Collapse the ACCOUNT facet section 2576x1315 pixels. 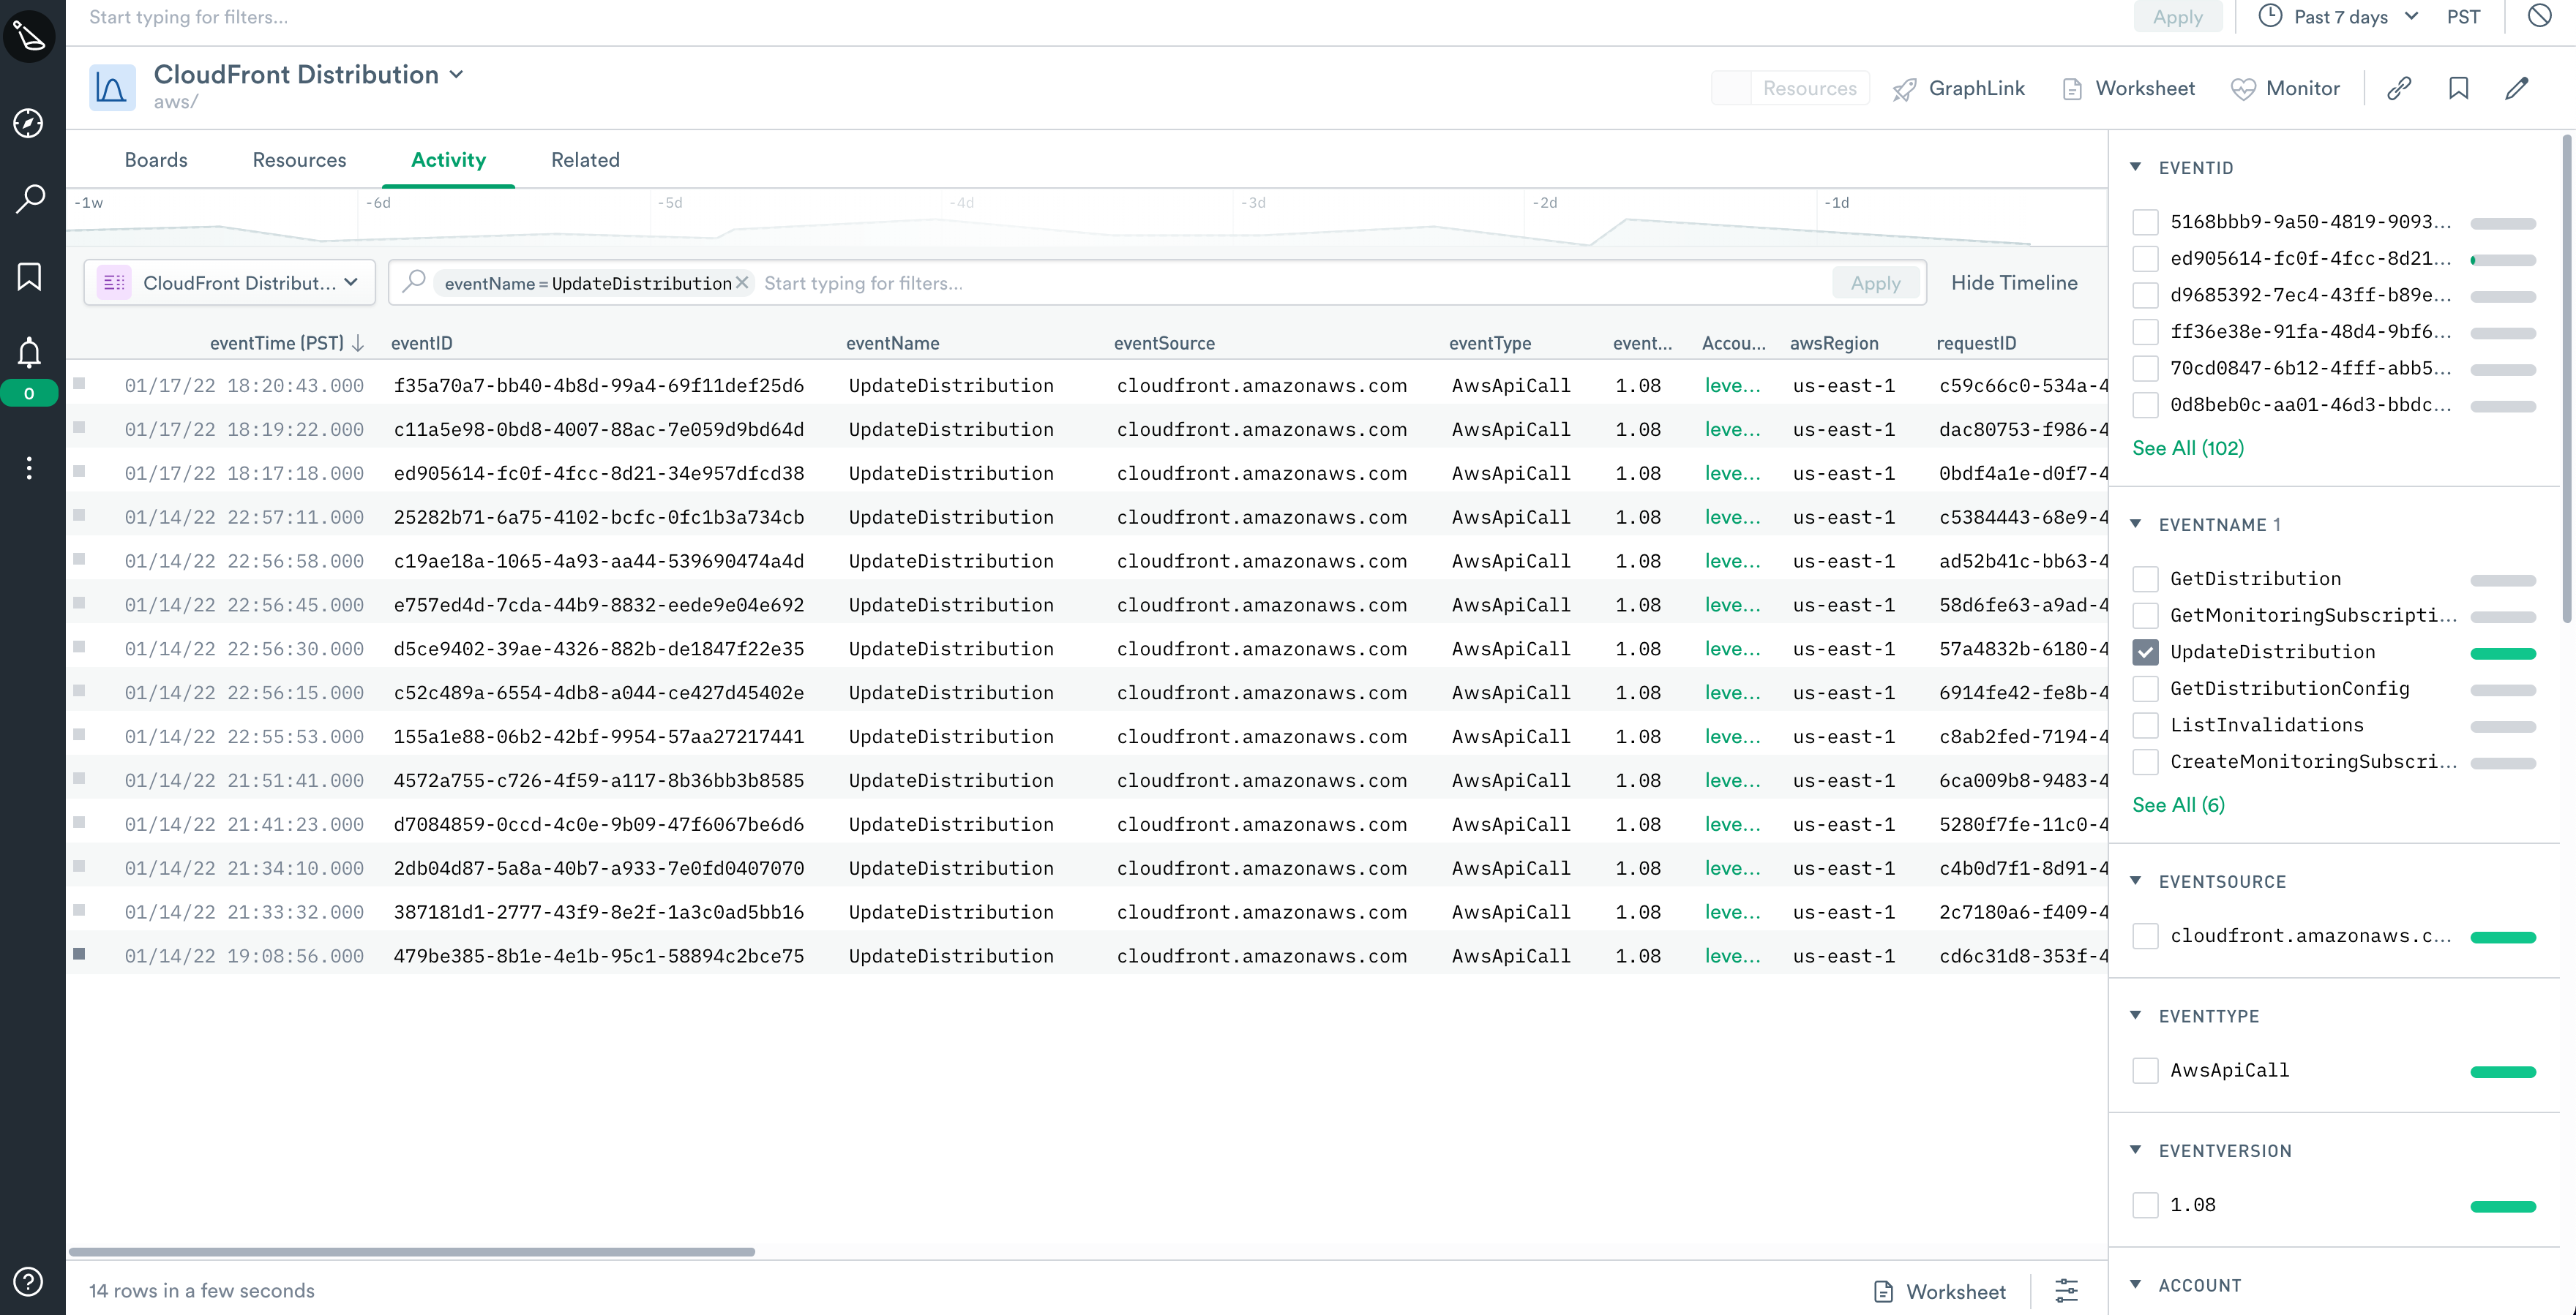(2135, 1285)
